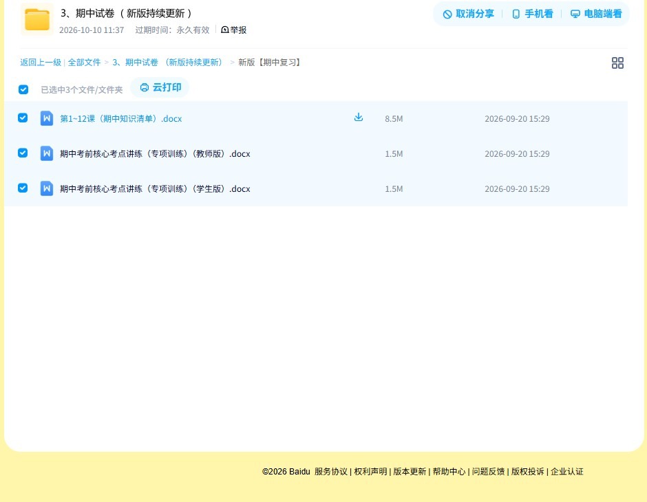647x502 pixels.
Task: Deselect the 教师版 docx file checkbox
Action: coord(23,153)
